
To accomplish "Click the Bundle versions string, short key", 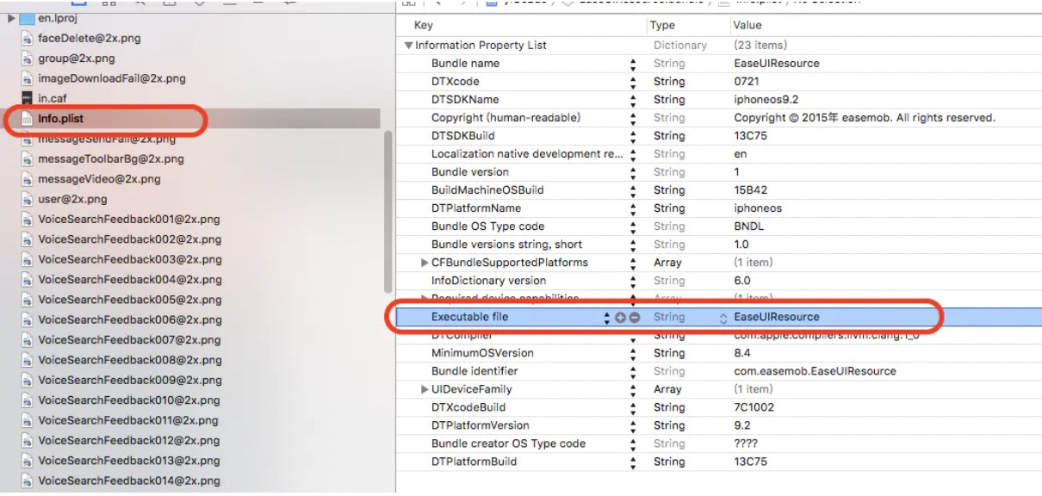I will [x=506, y=245].
